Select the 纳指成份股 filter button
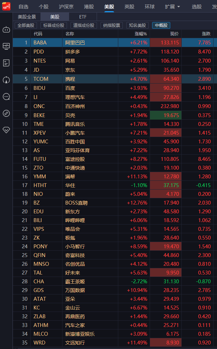Viewport: 217px width, 349px height. coord(112,26)
